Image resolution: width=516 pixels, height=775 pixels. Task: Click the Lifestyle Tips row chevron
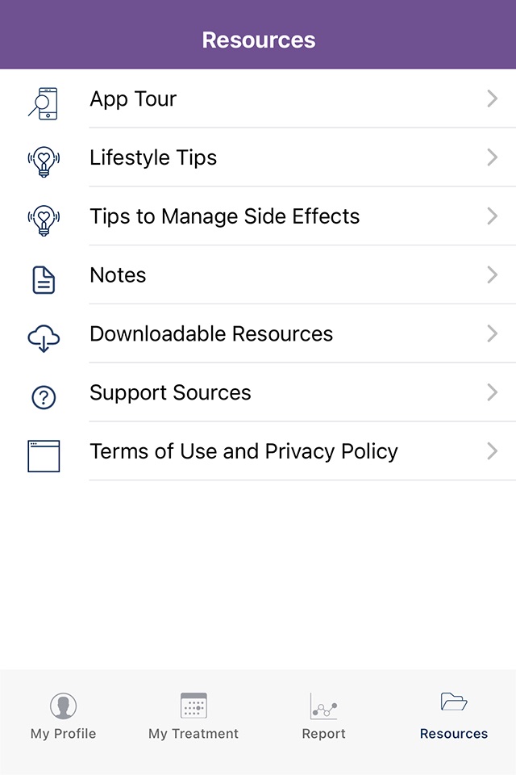point(492,157)
